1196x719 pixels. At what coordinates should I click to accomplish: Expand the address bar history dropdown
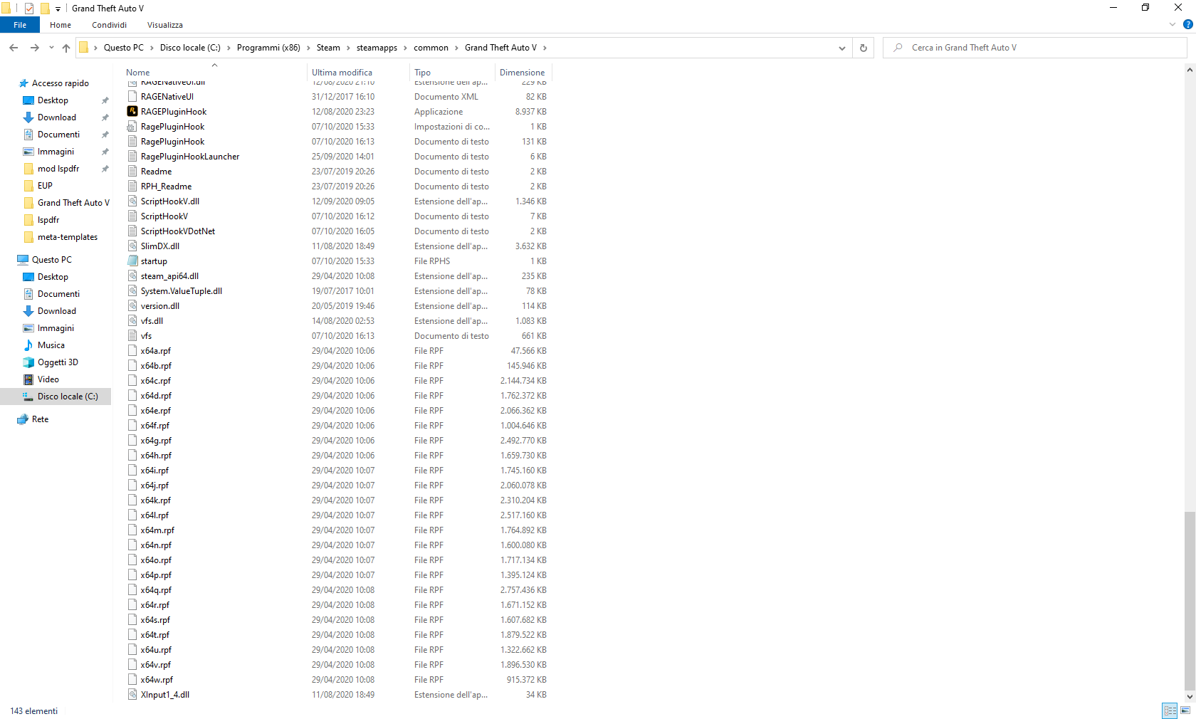[842, 48]
